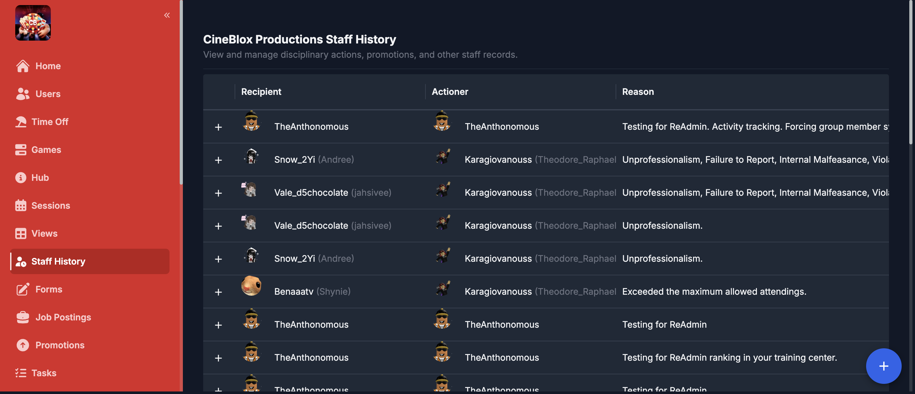This screenshot has width=915, height=394.
Task: Select Staff History label in sidebar
Action: click(58, 262)
